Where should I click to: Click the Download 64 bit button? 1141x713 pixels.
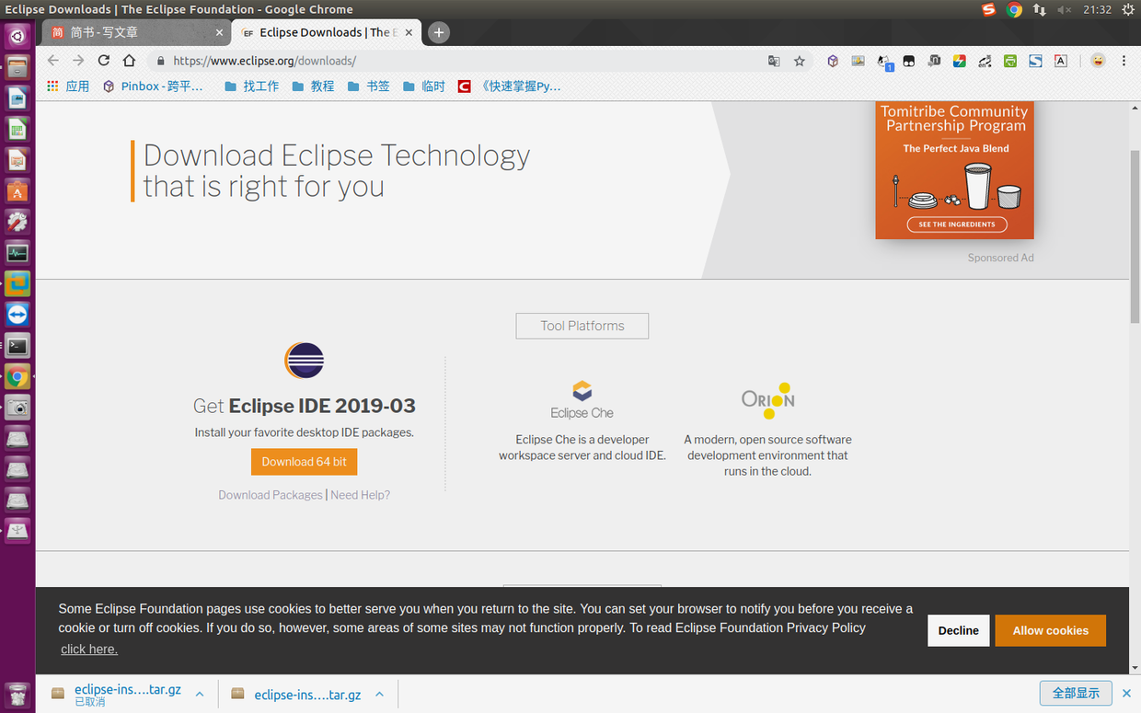pyautogui.click(x=304, y=462)
